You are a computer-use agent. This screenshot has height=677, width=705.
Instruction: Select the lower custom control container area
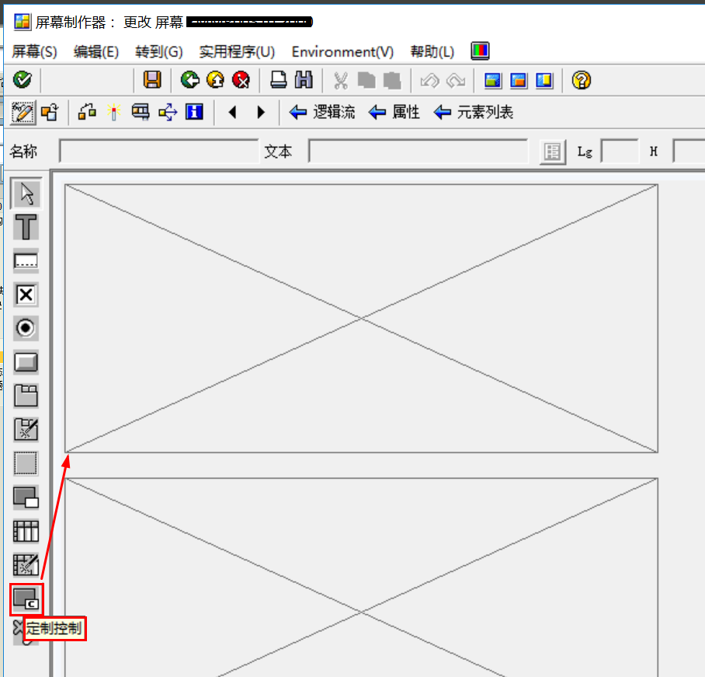(361, 578)
